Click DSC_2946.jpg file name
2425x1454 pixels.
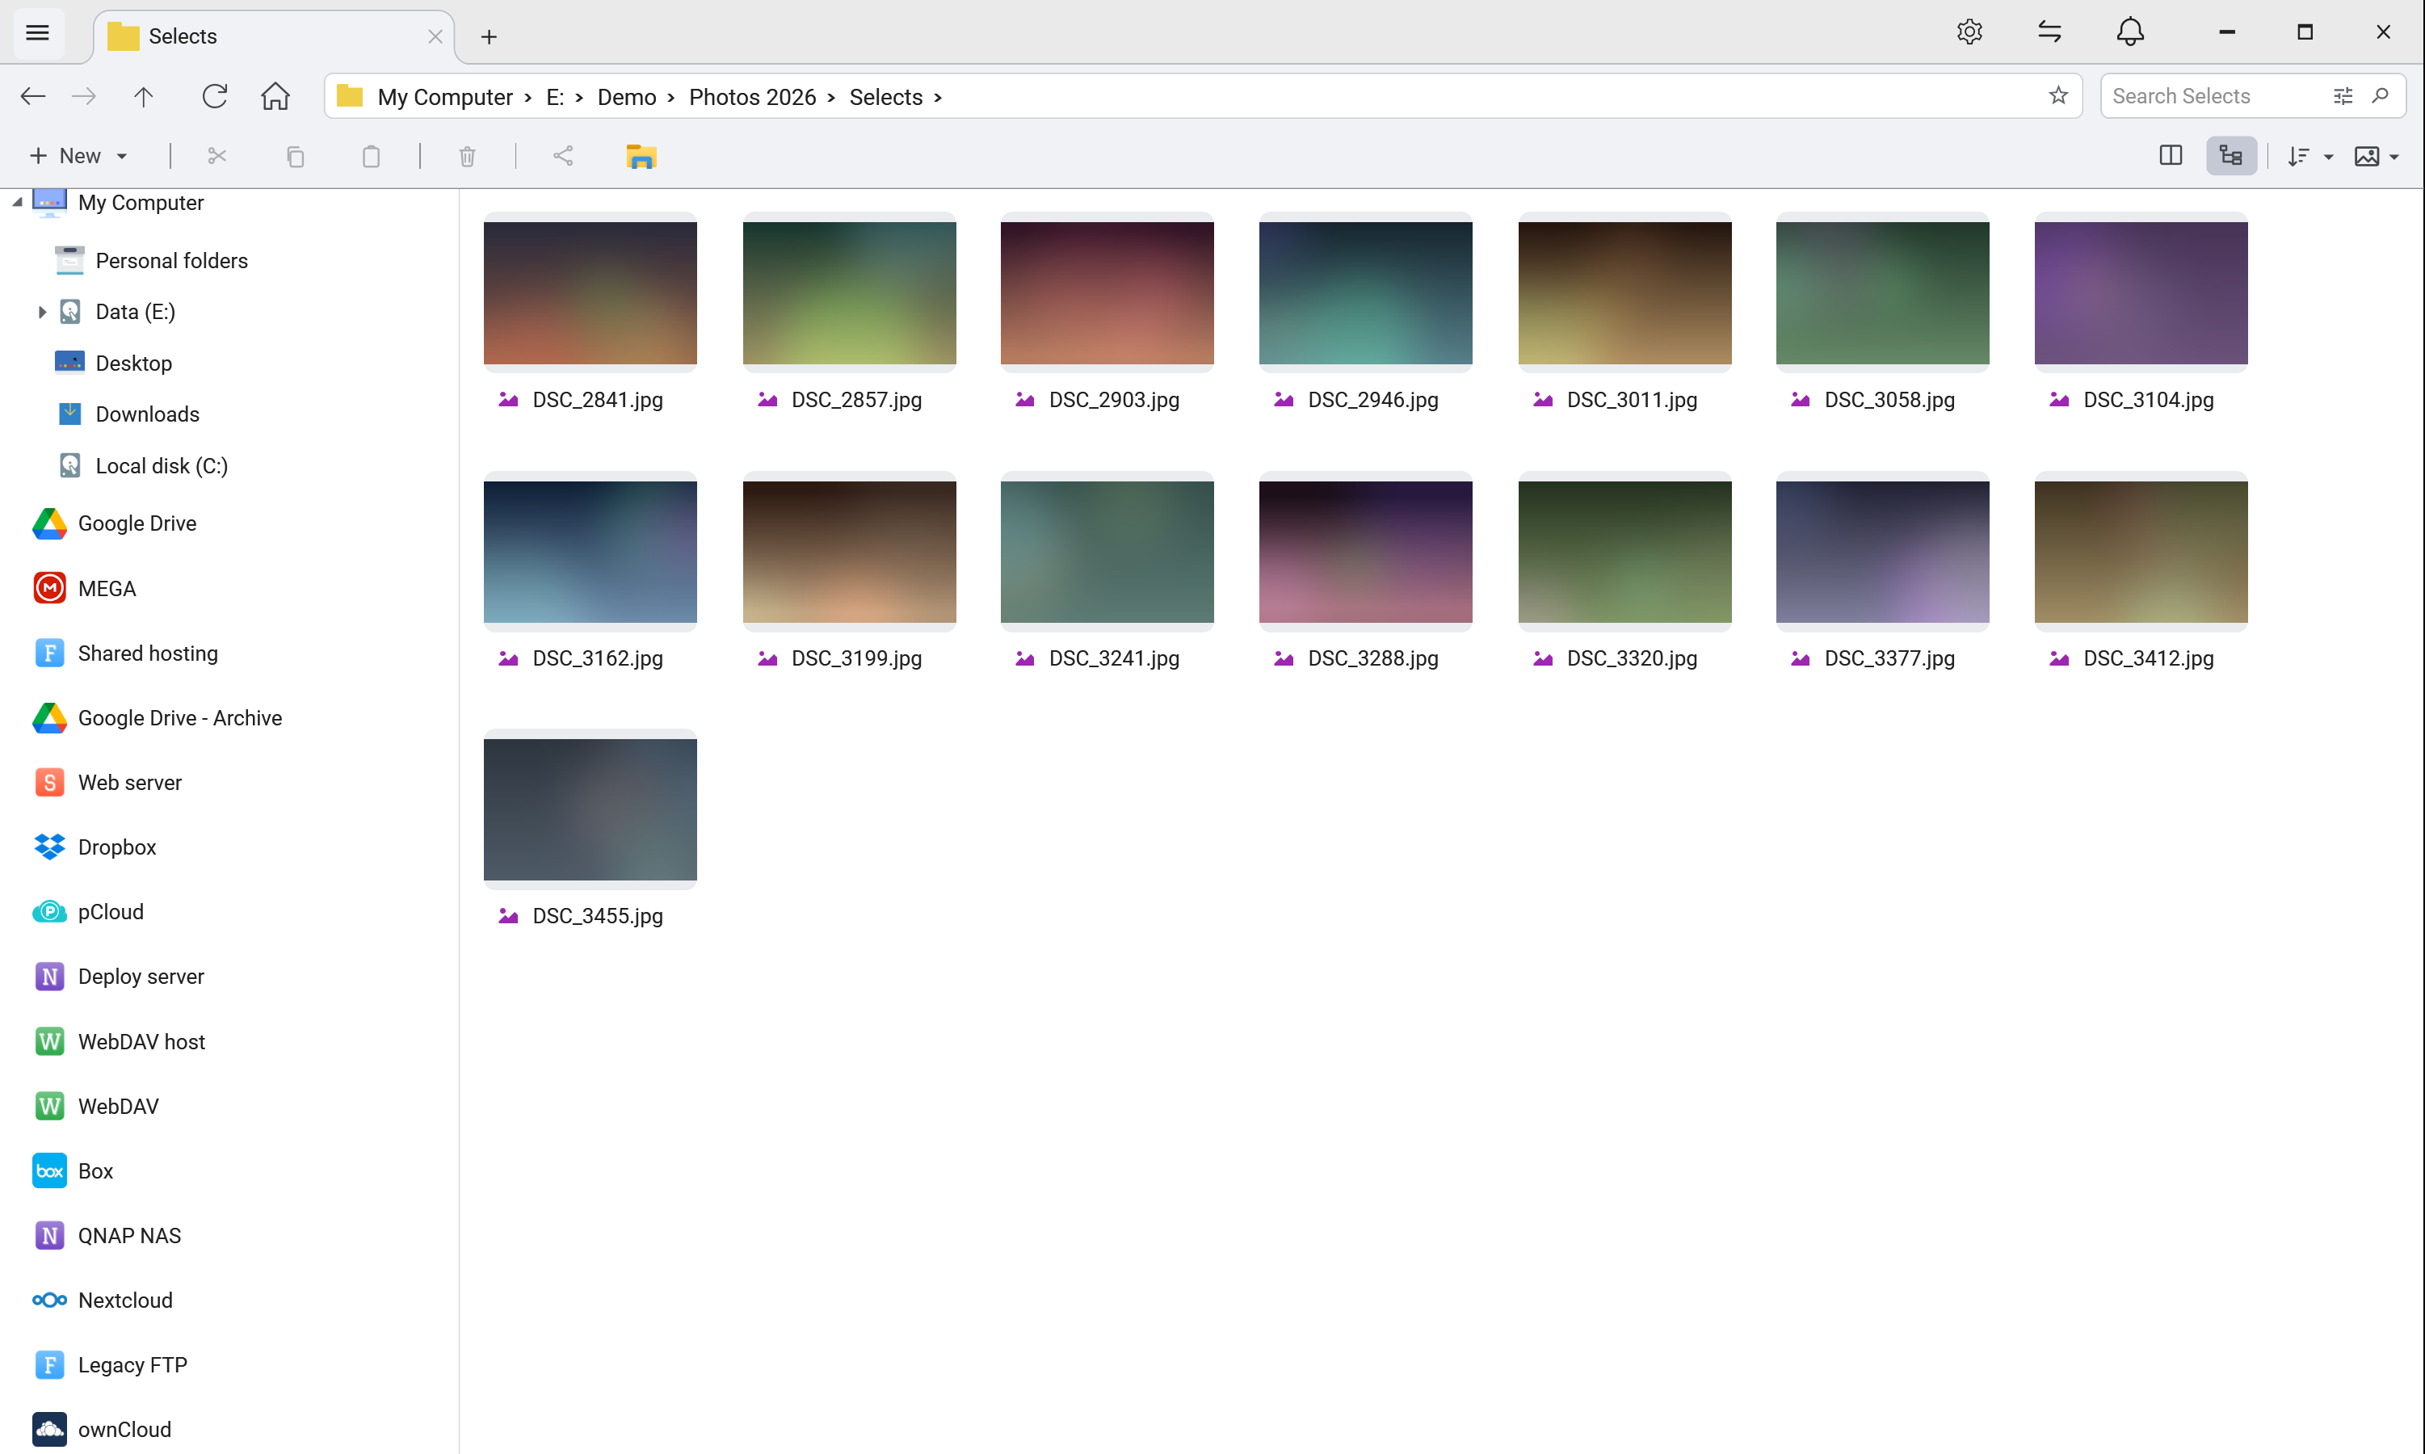point(1372,400)
